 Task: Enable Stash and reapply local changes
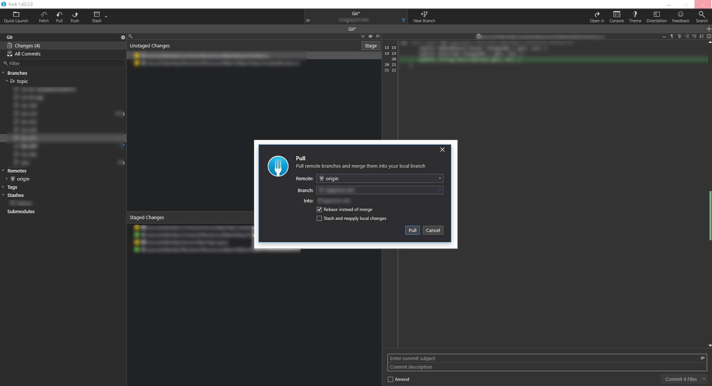[319, 218]
